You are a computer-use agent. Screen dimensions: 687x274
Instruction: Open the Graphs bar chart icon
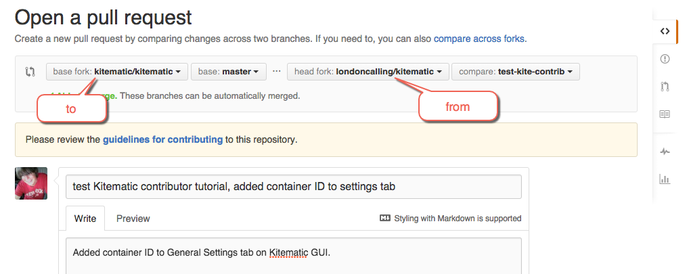coord(665,179)
